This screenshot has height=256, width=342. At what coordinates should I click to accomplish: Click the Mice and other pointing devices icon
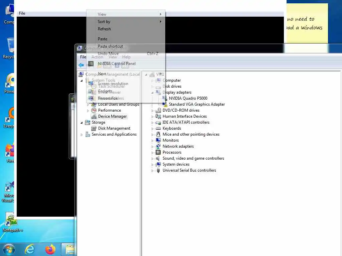point(158,134)
